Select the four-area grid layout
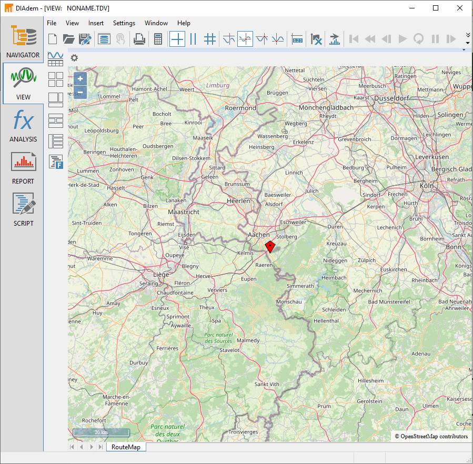 pos(55,79)
